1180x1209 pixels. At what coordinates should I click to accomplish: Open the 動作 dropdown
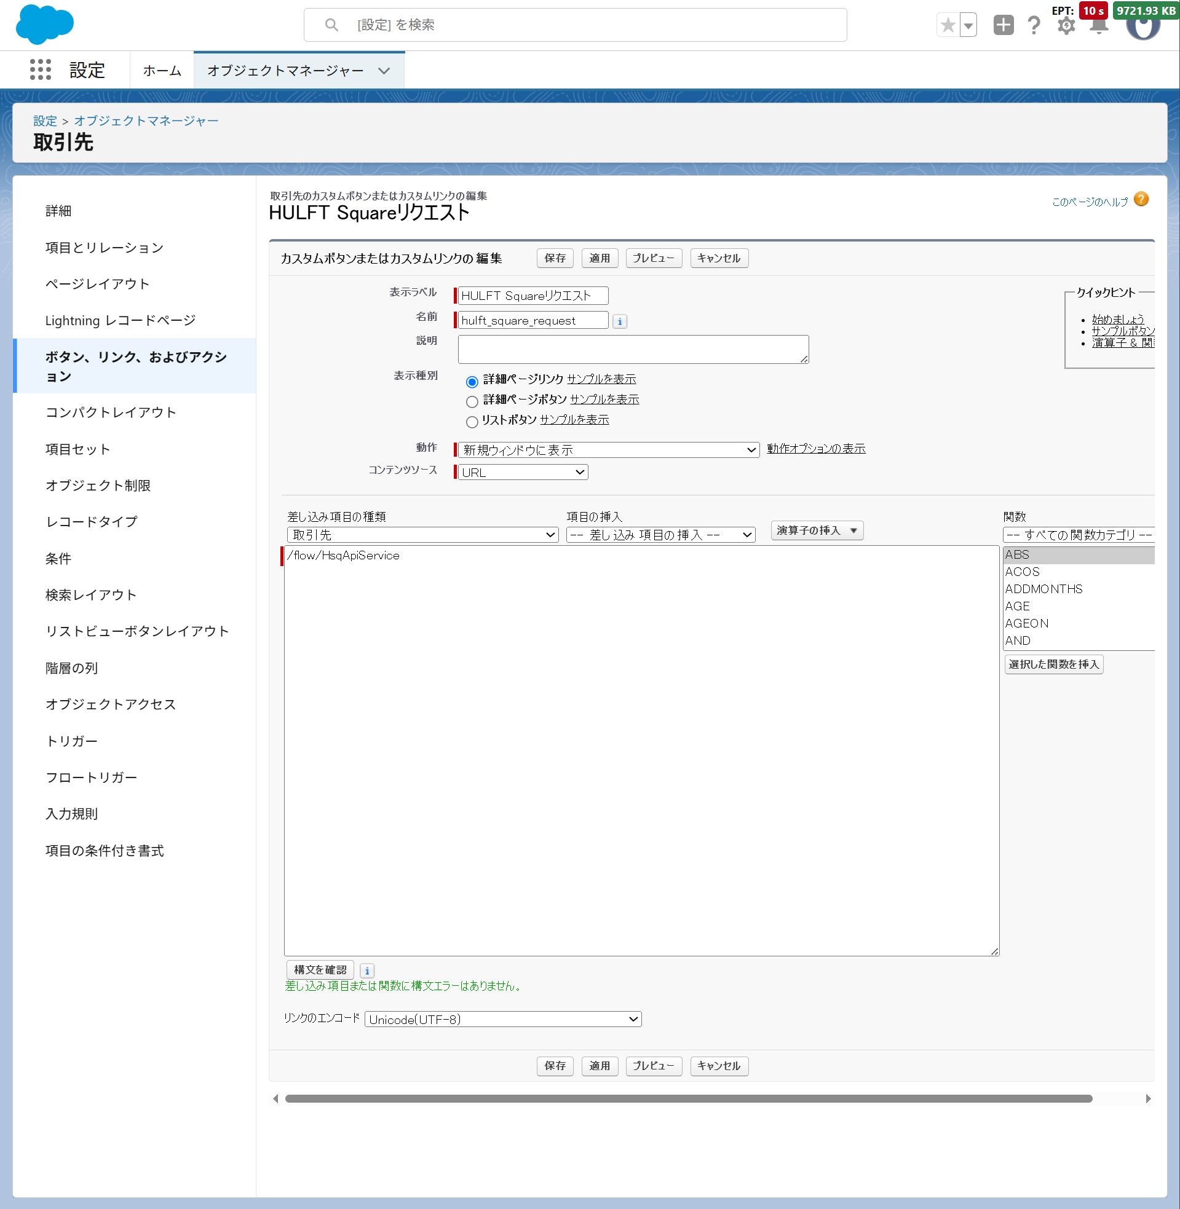(x=609, y=450)
